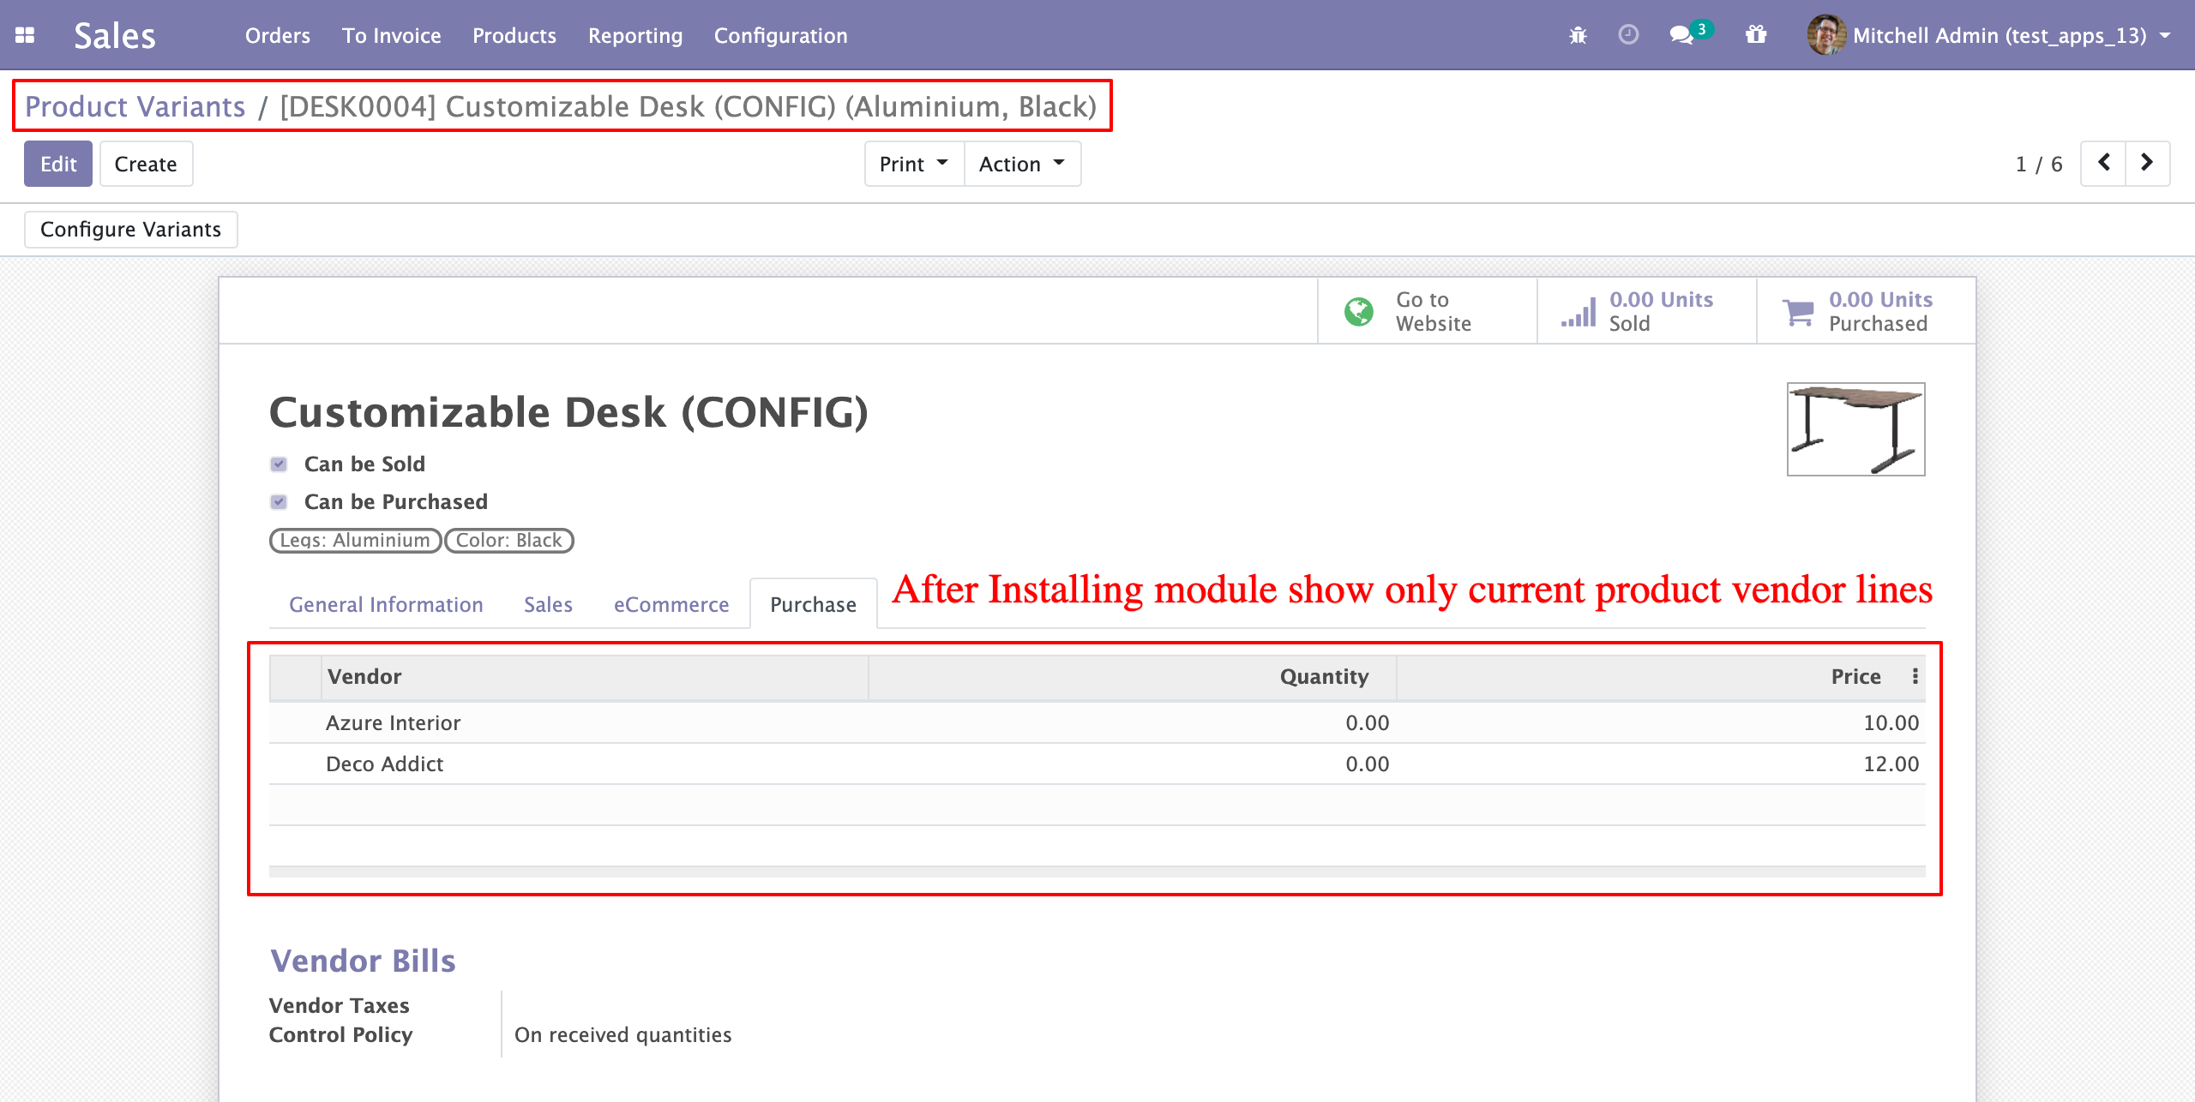Screen dimensions: 2195x1102
Task: Expand the Action dropdown
Action: [x=1022, y=164]
